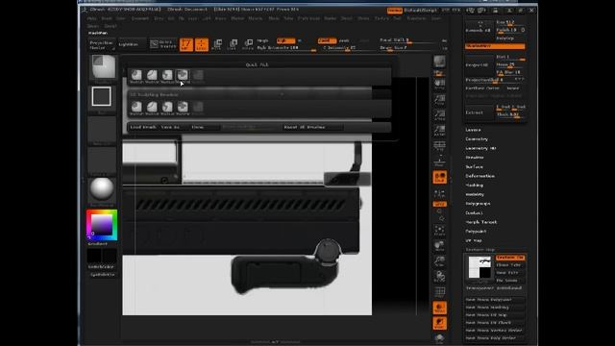Click the Rgb Intensity slider

(x=286, y=48)
